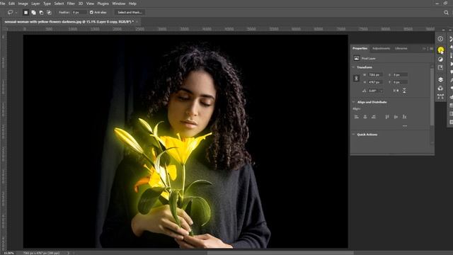Align top edges
Image resolution: width=453 pixels, height=255 pixels.
tap(387, 117)
